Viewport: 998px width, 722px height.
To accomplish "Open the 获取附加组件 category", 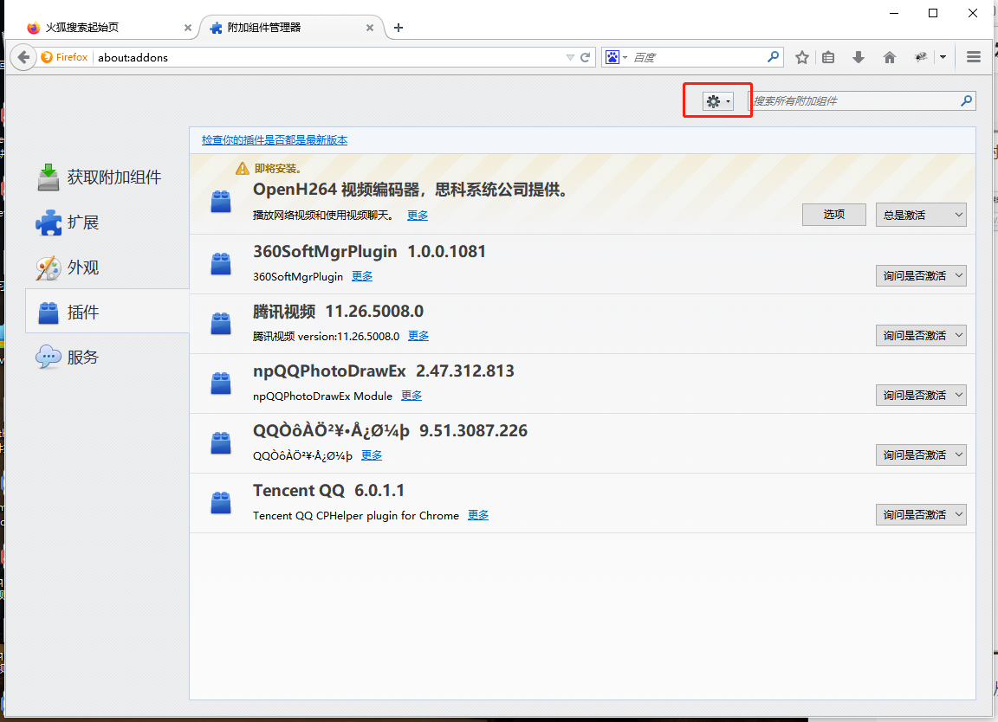I will pos(107,177).
